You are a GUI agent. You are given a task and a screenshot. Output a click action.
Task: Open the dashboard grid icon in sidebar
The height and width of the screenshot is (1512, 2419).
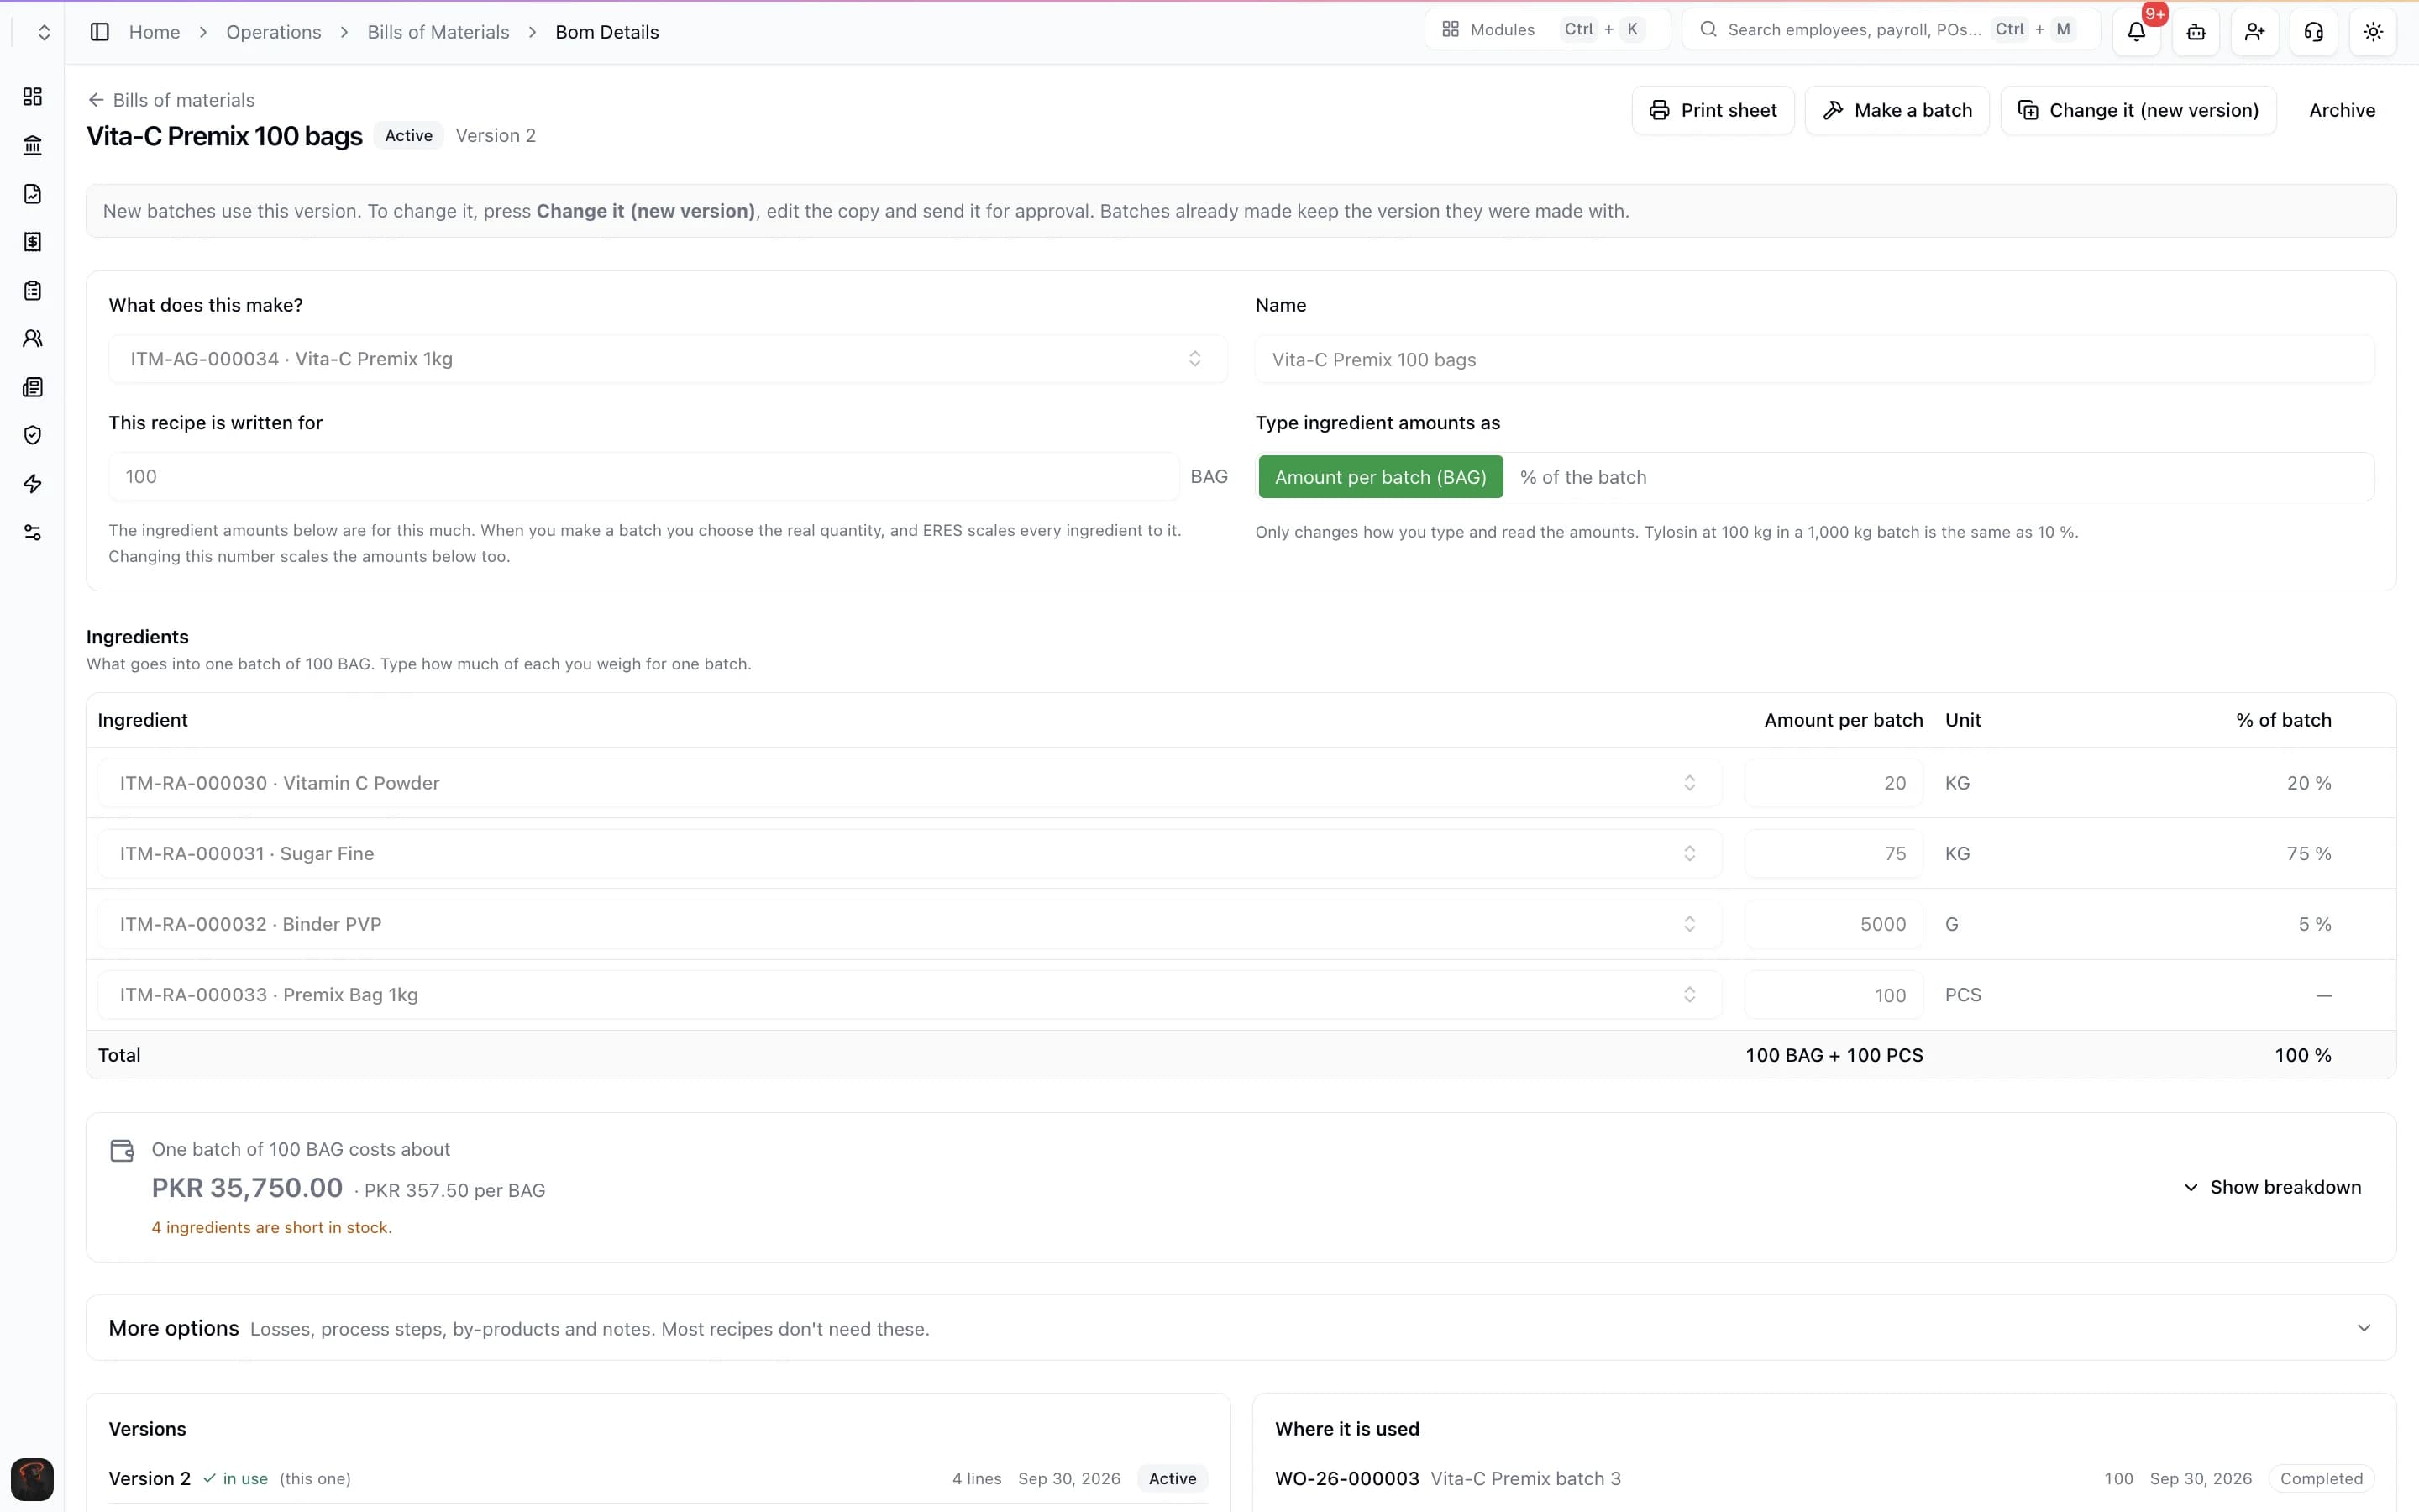click(32, 96)
